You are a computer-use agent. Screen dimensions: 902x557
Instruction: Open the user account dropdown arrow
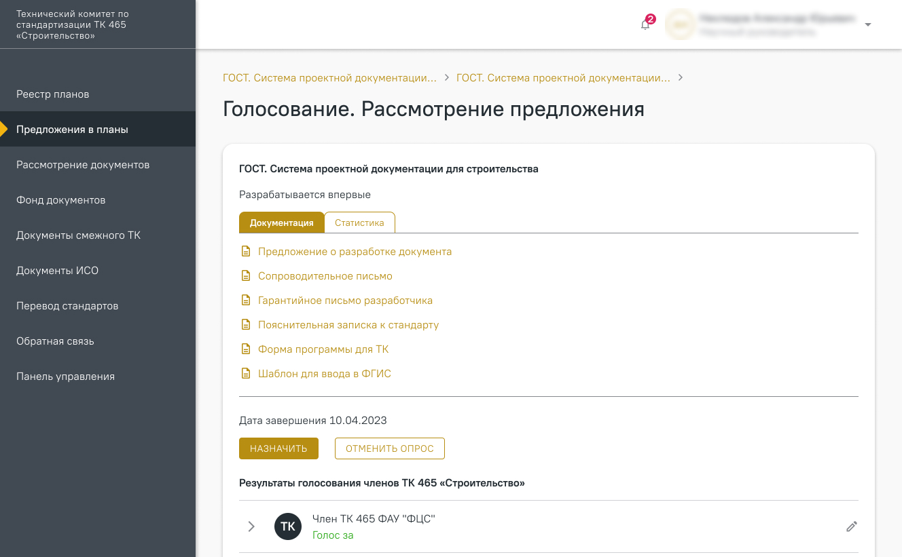pyautogui.click(x=868, y=25)
